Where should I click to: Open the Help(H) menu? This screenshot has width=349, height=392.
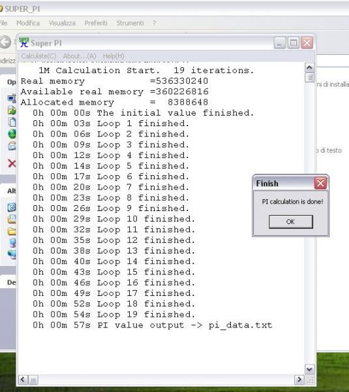point(114,56)
